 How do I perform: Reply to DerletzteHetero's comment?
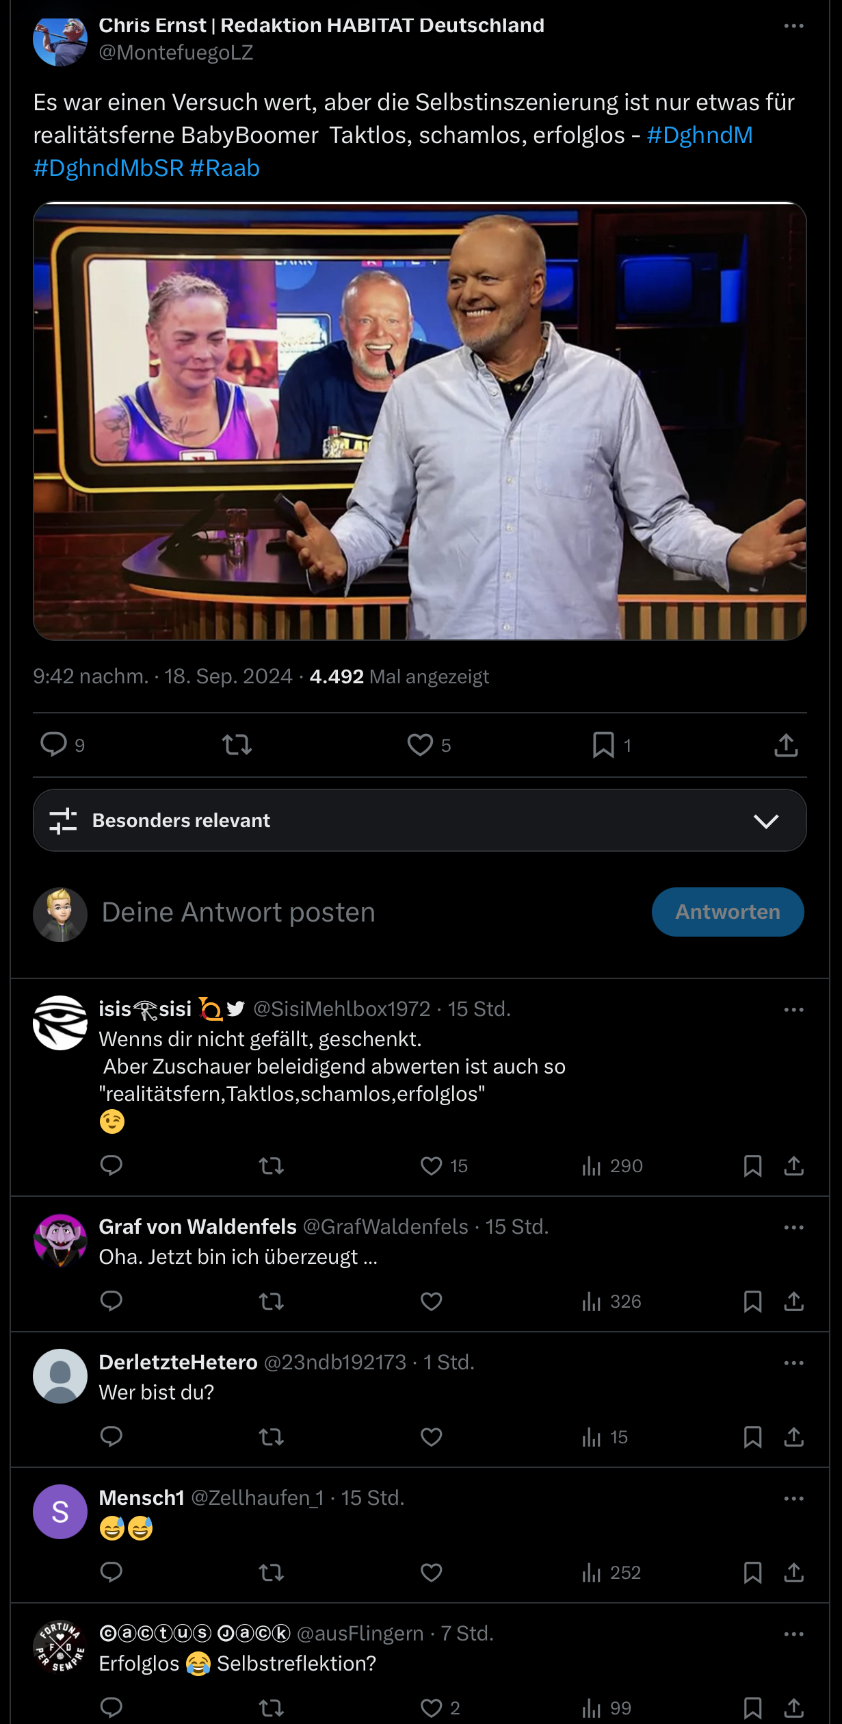coord(111,1436)
